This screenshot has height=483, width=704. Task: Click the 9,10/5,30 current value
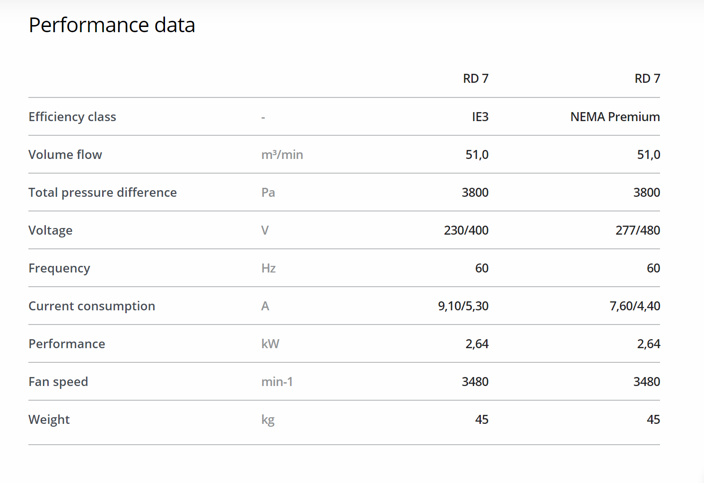463,306
